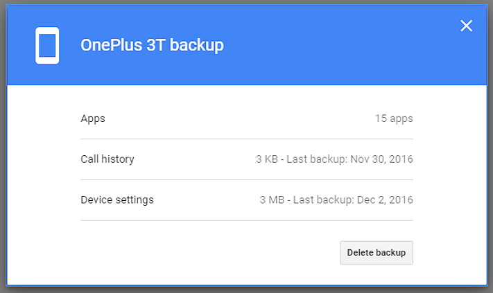The height and width of the screenshot is (293, 493).
Task: Click the phone device icon
Action: (x=47, y=46)
